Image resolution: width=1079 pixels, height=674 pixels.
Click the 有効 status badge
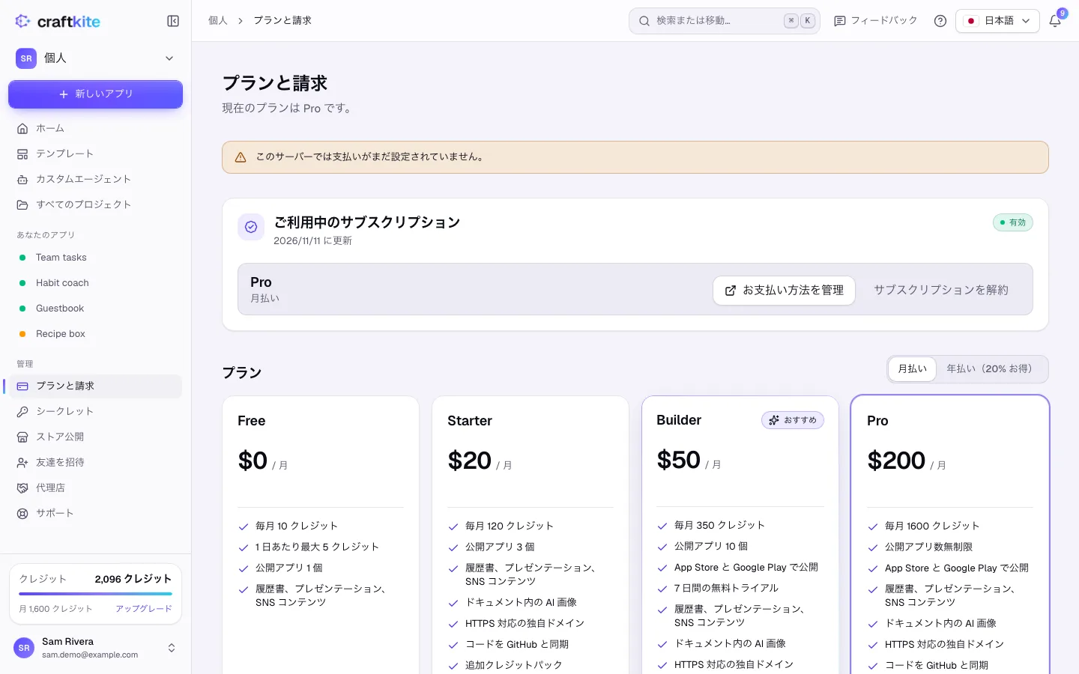click(x=1013, y=222)
